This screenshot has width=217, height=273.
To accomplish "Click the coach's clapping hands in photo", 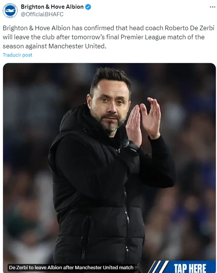I will pyautogui.click(x=143, y=120).
